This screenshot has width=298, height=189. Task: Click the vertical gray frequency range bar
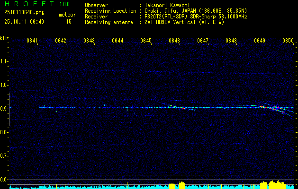pyautogui.click(x=9, y=109)
